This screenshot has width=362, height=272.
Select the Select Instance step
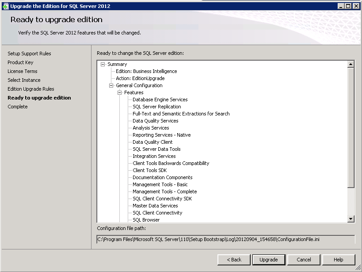(x=24, y=80)
